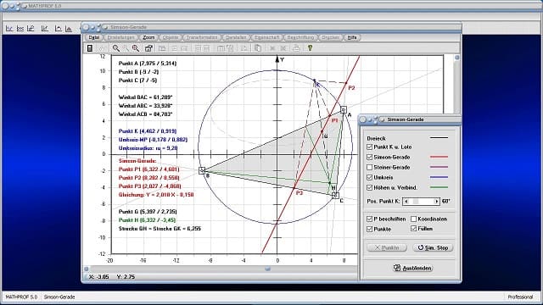Click the filled triangle plot icon
Viewport: 543px width, 305px height.
coord(69,28)
